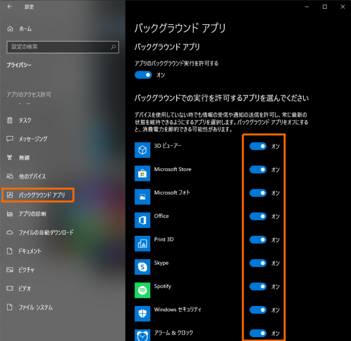Click the Microsoft Store app icon

(142, 173)
